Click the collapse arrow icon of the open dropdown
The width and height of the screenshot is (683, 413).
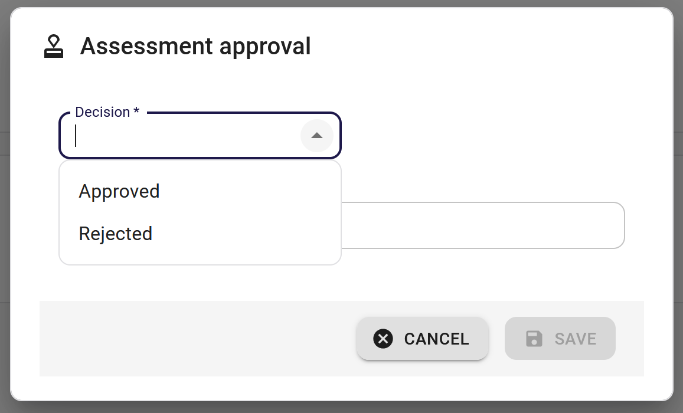tap(317, 135)
